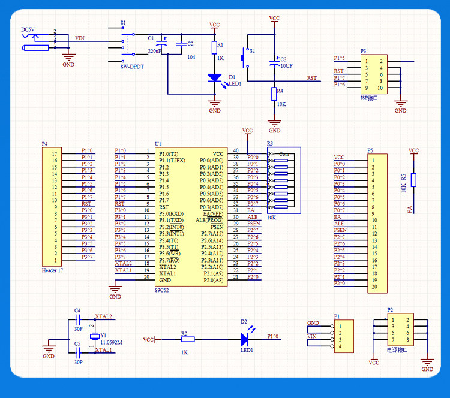Screen dimensions: 450x398
Task: Select the P1^0 net label after D2
Action: coord(272,336)
